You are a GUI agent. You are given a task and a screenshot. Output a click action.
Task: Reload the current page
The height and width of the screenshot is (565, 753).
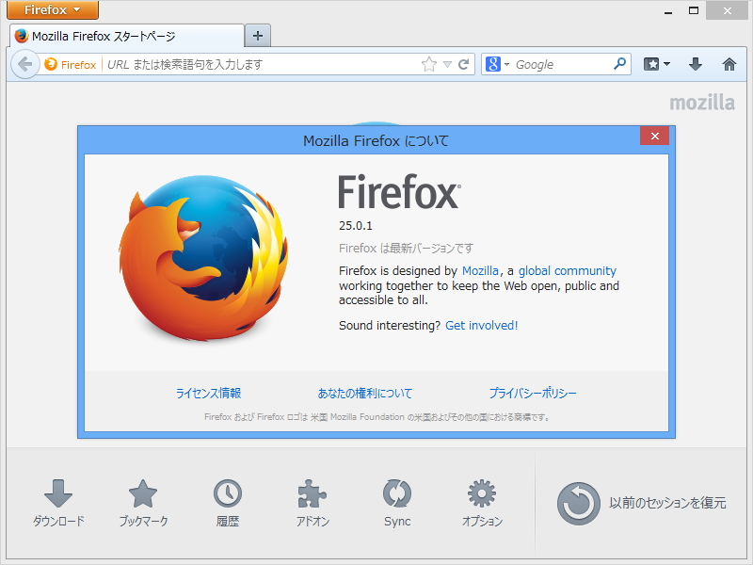[460, 64]
